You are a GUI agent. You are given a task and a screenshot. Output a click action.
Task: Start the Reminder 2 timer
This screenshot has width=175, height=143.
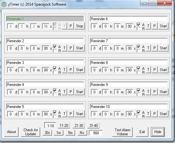pos(79,48)
